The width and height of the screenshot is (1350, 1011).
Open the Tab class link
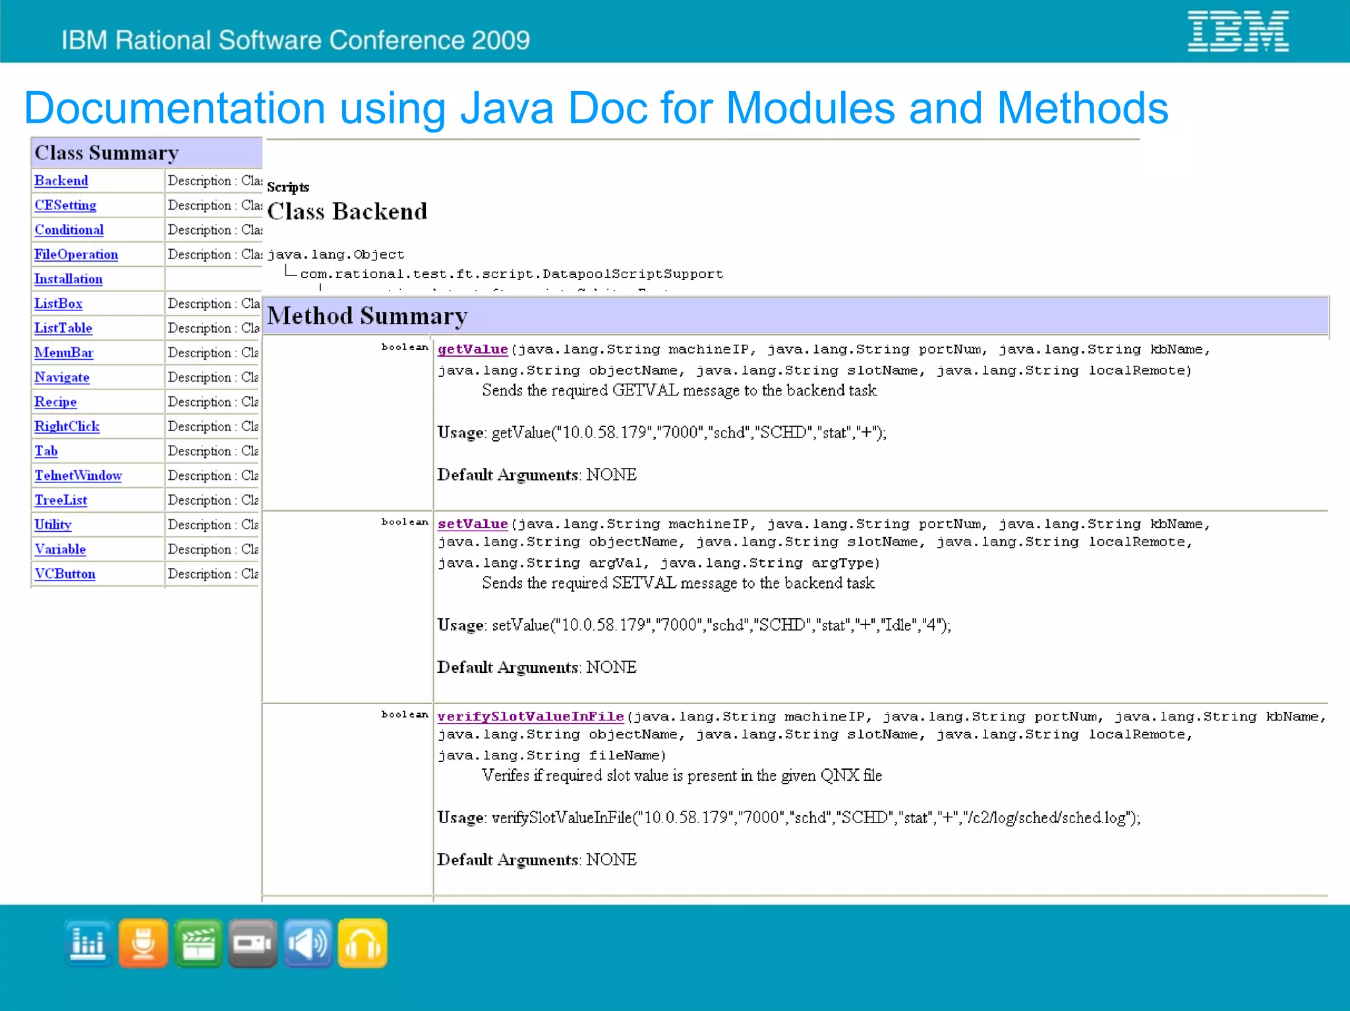46,451
